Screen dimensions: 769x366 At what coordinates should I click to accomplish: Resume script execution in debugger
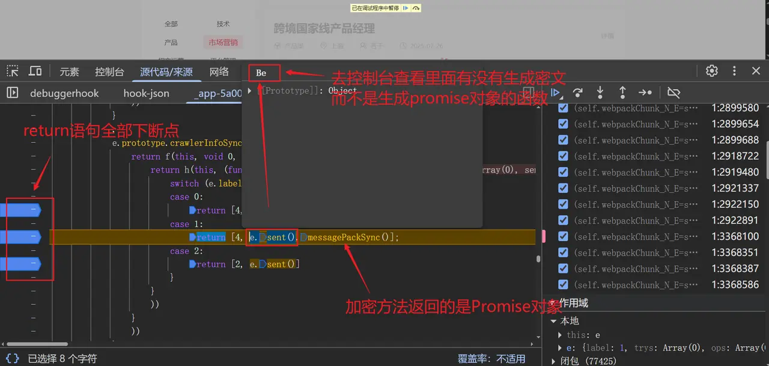[556, 93]
